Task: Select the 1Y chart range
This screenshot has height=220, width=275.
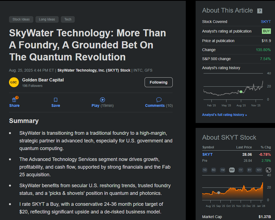Action: [x=241, y=170]
